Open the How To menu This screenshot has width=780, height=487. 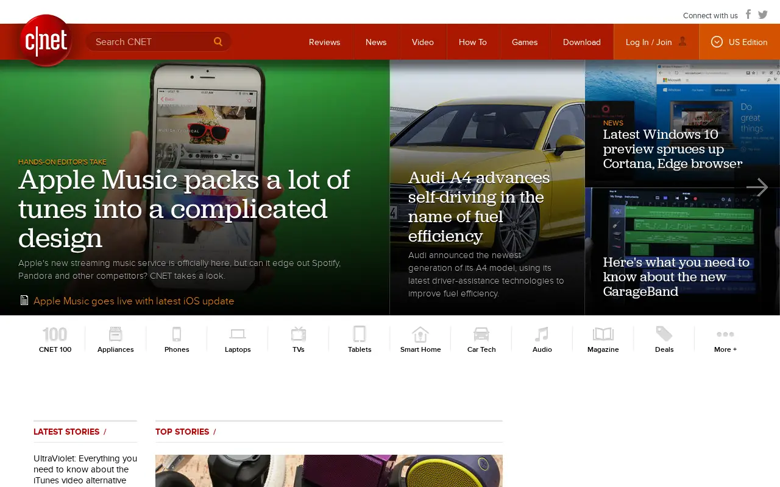473,42
